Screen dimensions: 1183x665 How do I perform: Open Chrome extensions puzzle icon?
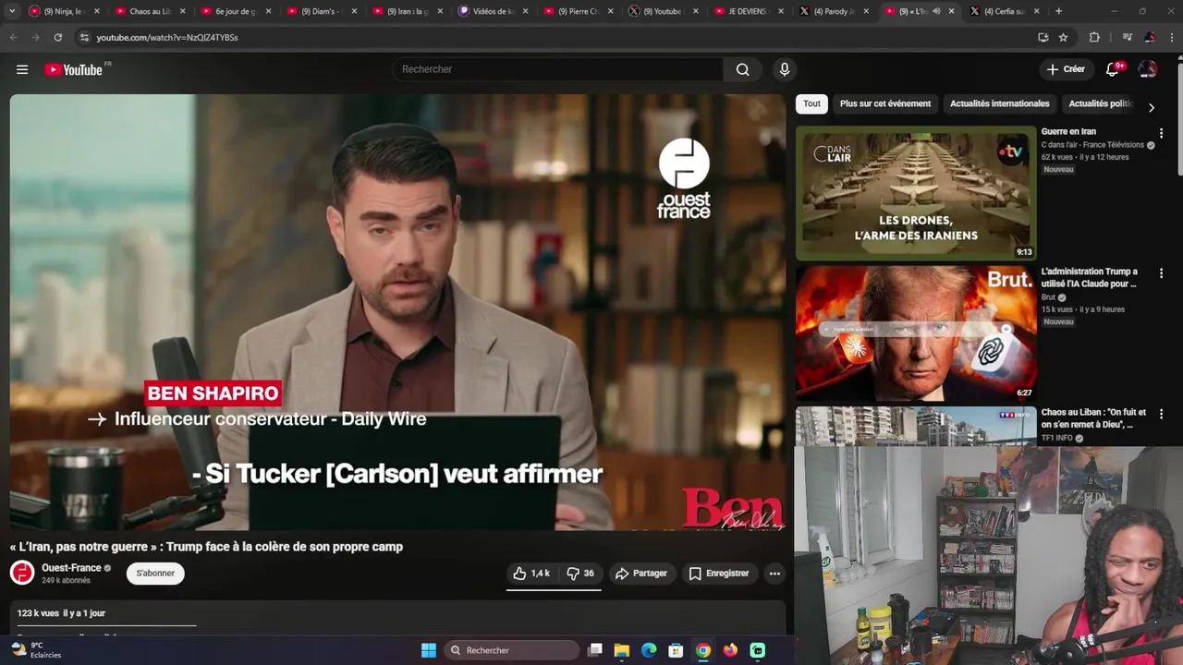[x=1094, y=37]
